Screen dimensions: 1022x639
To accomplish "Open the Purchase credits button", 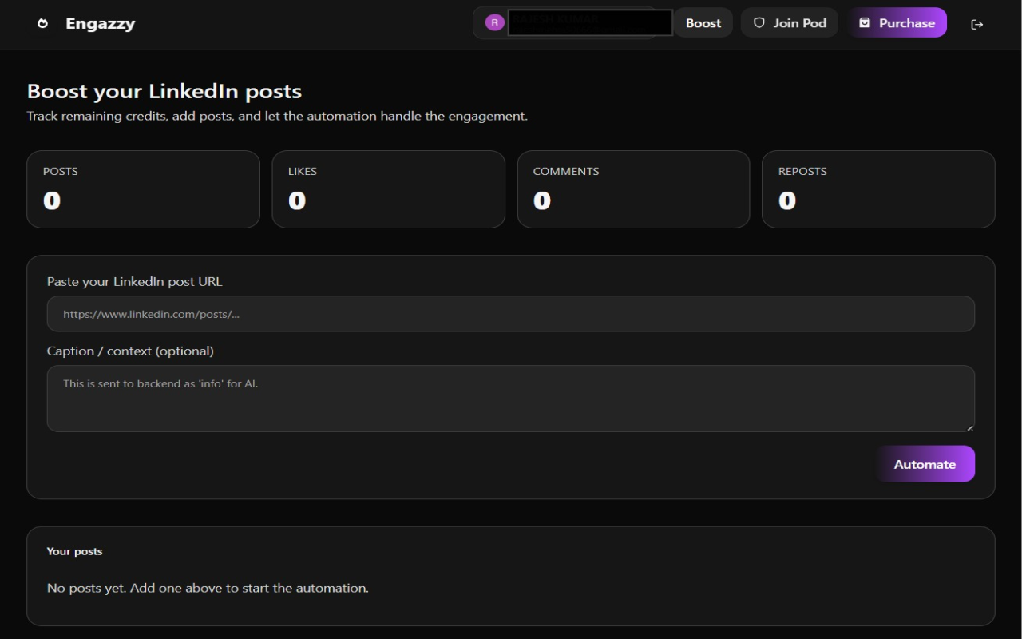I will [x=897, y=23].
